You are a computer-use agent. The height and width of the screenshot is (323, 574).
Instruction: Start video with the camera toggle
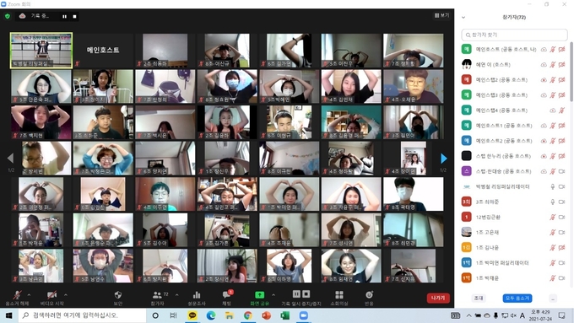click(x=52, y=295)
